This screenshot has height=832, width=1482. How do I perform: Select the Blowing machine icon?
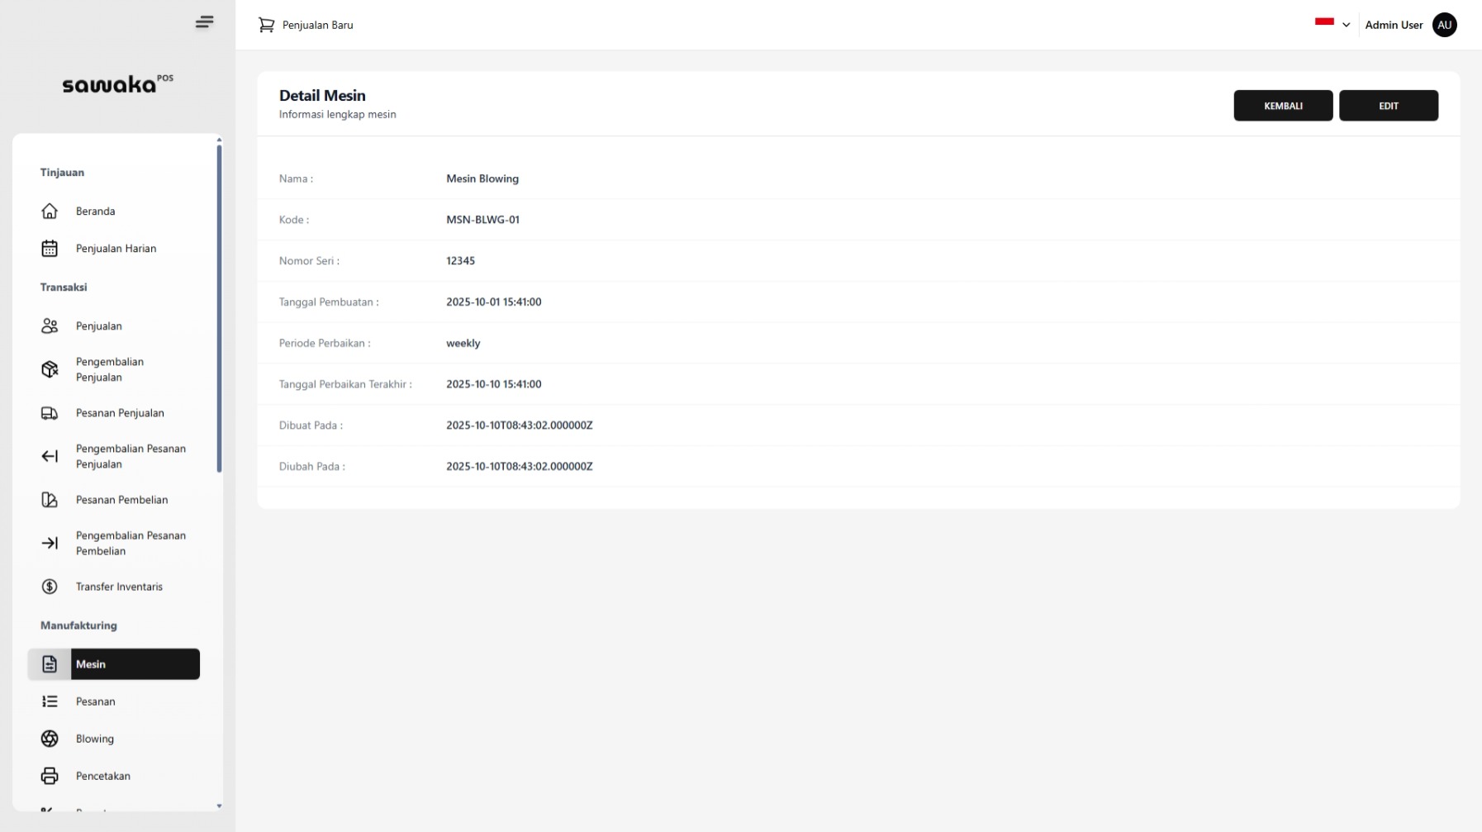(x=50, y=739)
